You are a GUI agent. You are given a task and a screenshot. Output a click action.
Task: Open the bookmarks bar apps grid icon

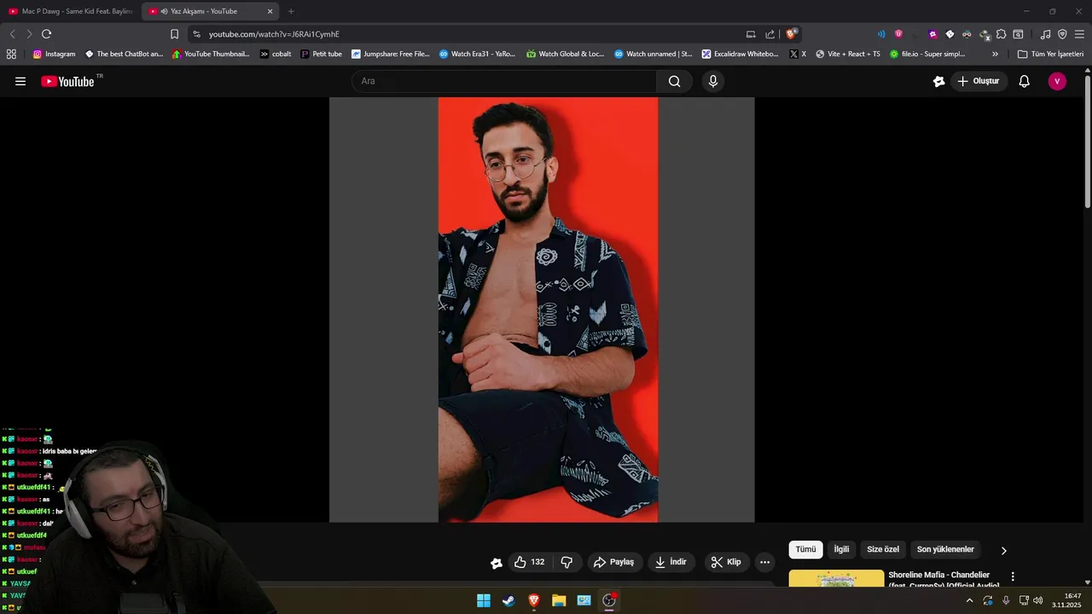[11, 54]
